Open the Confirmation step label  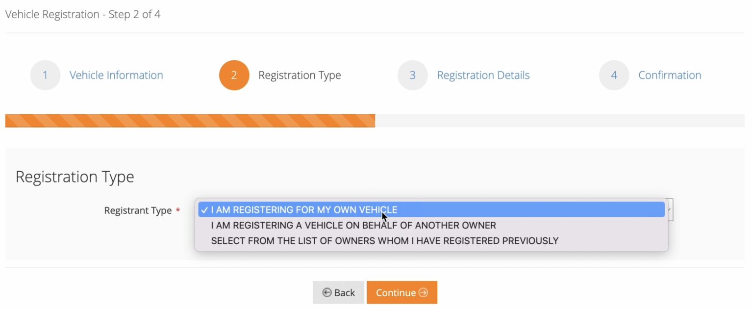(x=670, y=75)
